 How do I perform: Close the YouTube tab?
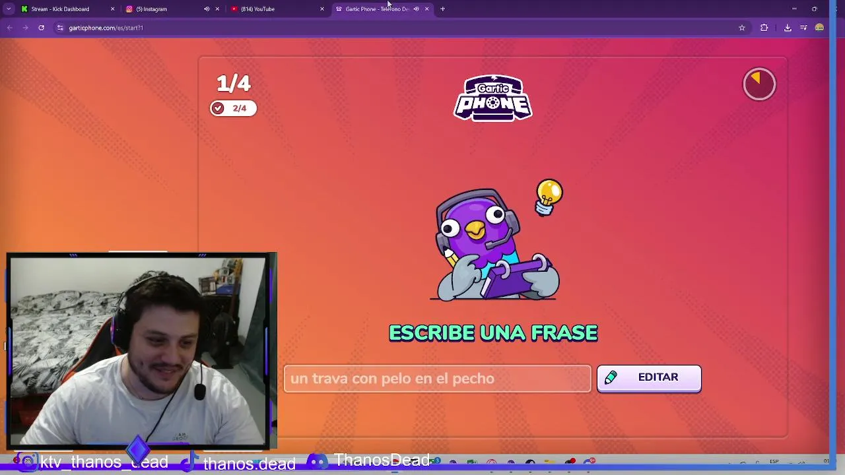coord(322,9)
